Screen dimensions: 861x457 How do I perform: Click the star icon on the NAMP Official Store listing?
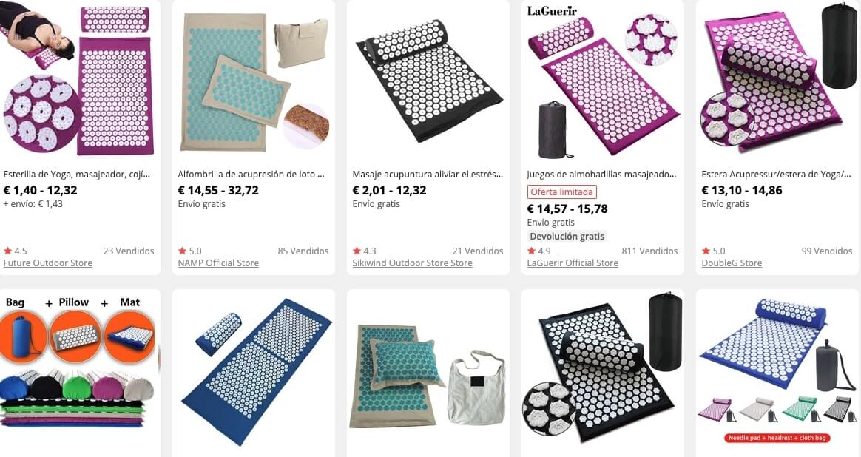(x=182, y=251)
